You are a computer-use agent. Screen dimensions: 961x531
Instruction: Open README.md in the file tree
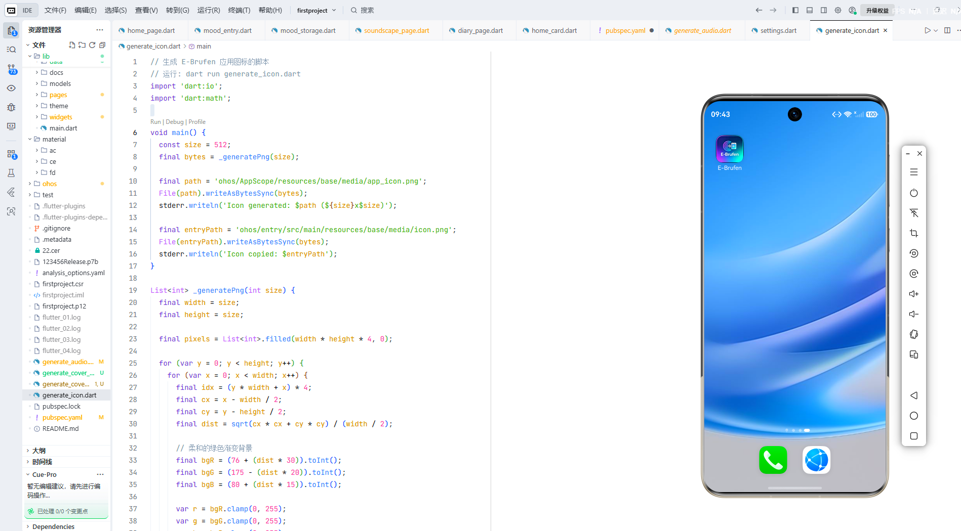click(x=60, y=428)
